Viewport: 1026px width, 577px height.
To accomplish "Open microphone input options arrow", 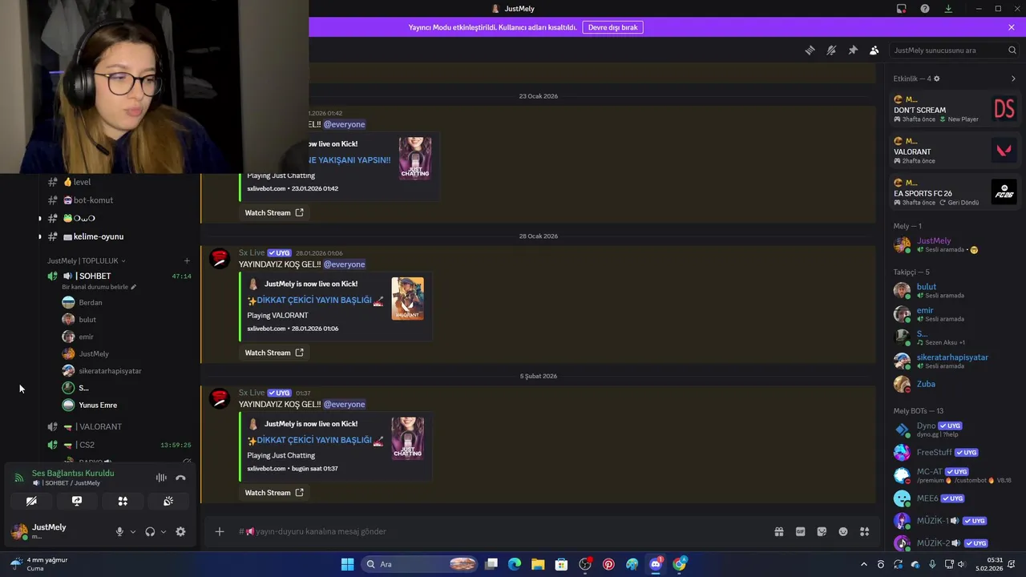I will pos(133,531).
